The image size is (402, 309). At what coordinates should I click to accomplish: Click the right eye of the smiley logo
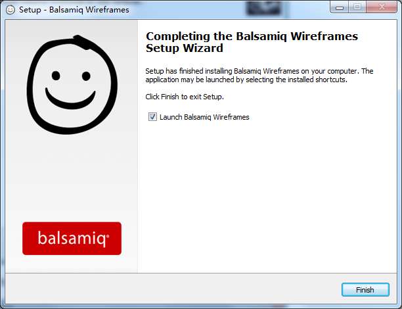tap(86, 76)
